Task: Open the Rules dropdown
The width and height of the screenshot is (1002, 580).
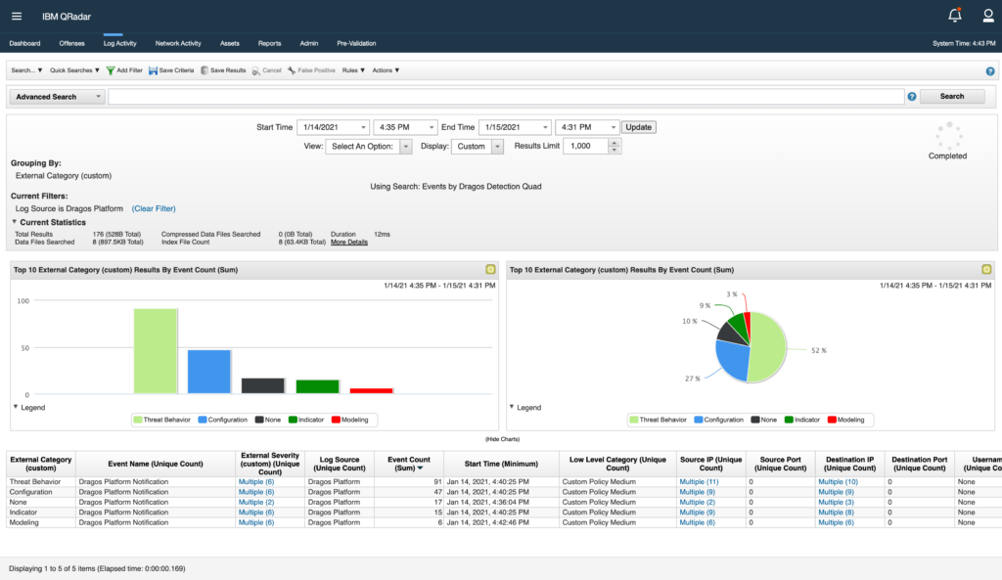Action: [x=353, y=70]
